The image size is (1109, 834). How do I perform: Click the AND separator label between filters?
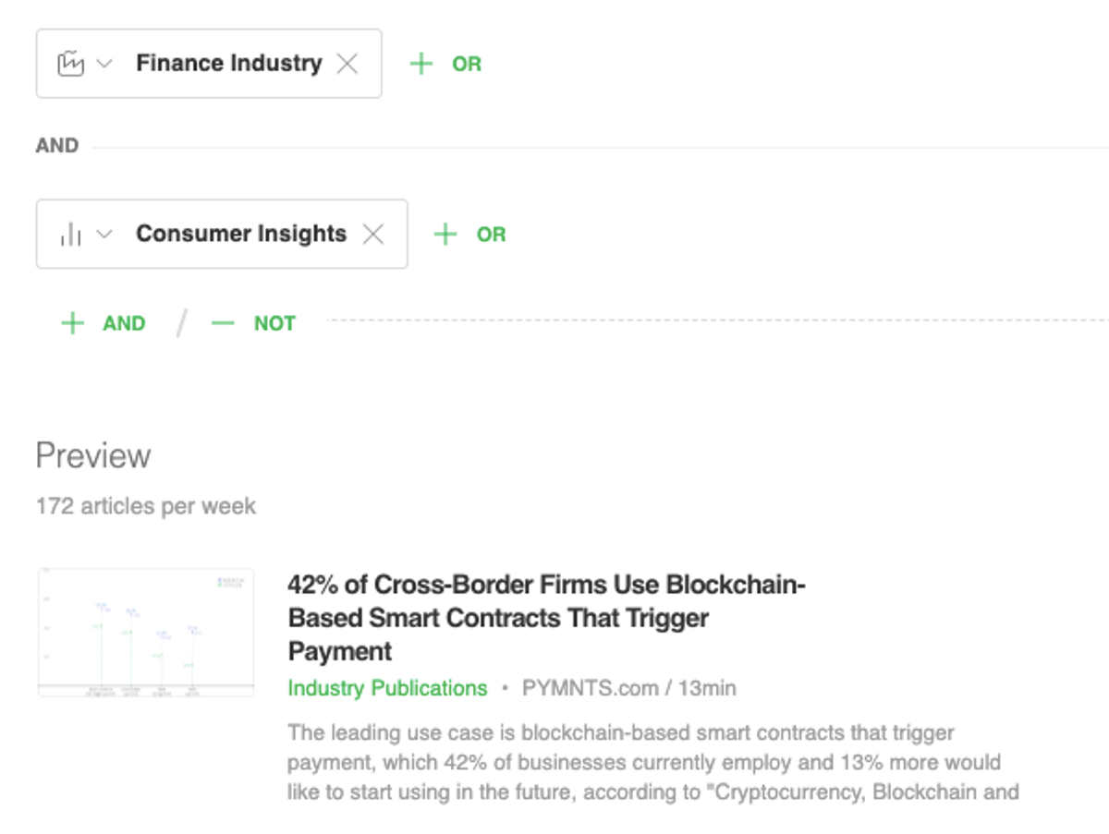click(57, 144)
